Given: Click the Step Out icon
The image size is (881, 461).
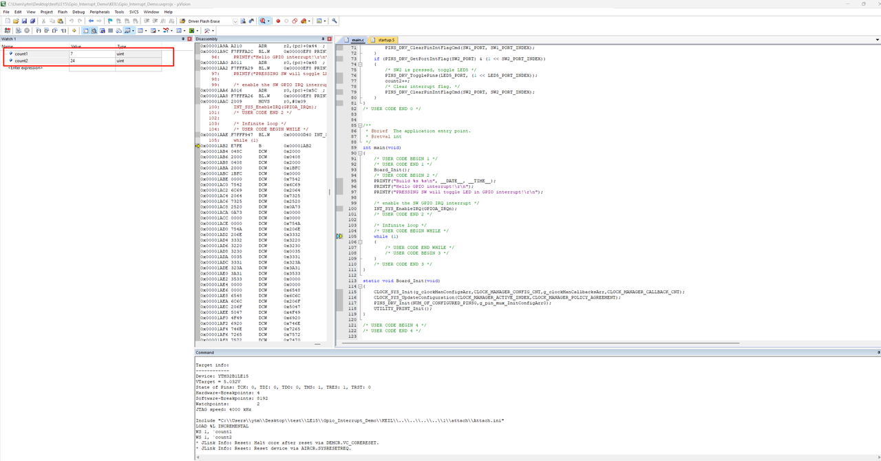Looking at the screenshot, I should 55,30.
